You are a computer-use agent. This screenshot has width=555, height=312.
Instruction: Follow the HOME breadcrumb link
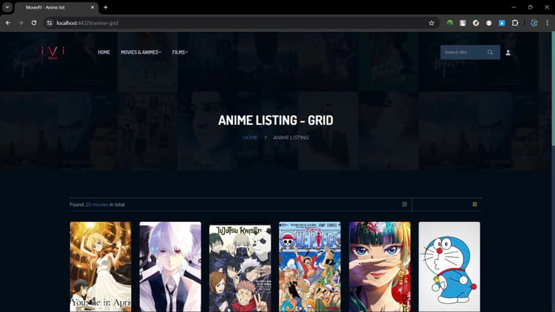tap(250, 138)
